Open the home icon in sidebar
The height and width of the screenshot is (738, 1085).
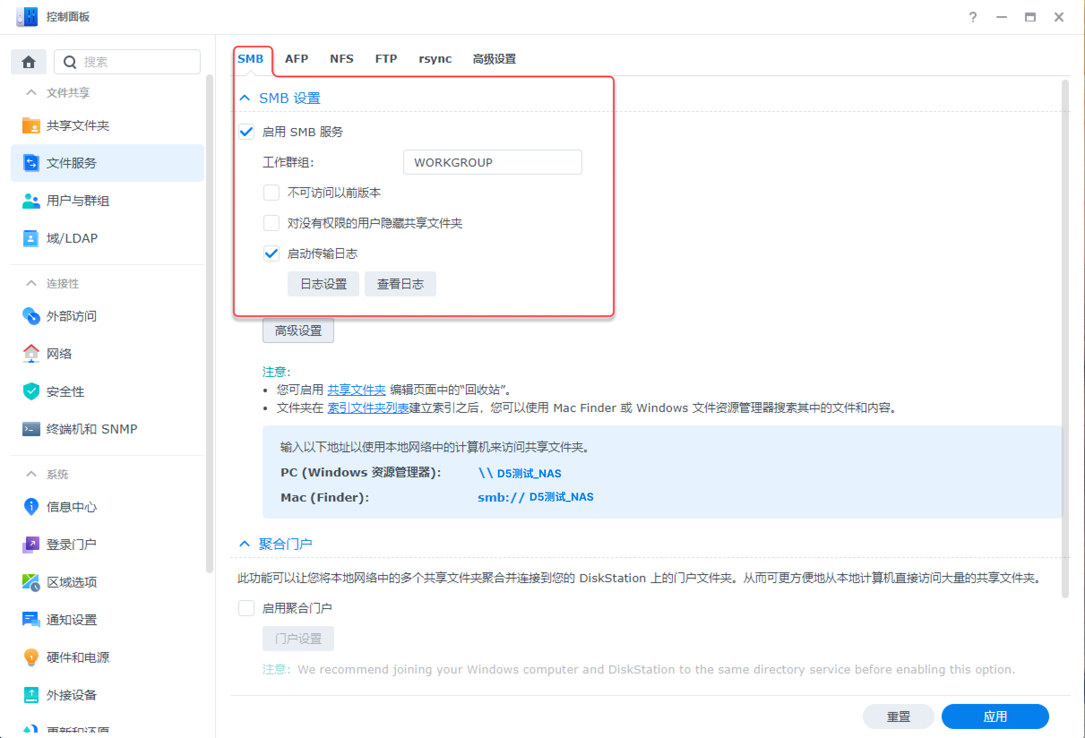[29, 62]
